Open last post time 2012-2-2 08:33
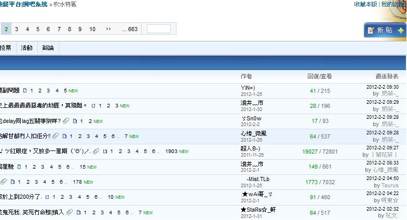Viewport: 407px width, 220px height. click(x=382, y=163)
